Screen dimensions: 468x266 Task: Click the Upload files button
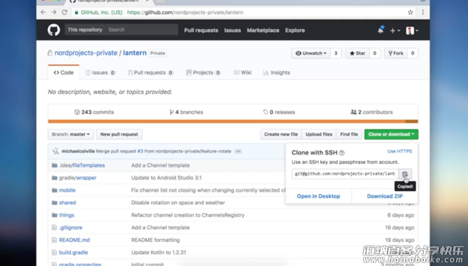click(319, 134)
